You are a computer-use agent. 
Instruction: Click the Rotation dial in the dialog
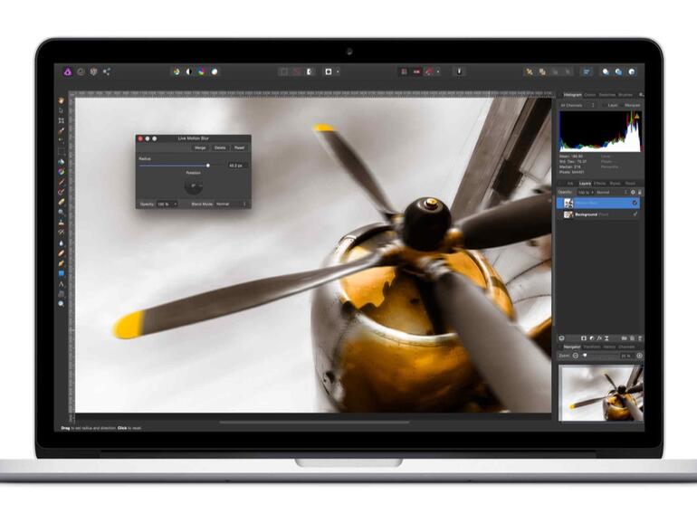pyautogui.click(x=194, y=185)
